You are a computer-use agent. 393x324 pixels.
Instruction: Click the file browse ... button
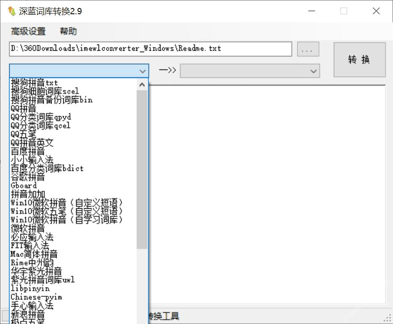(307, 49)
